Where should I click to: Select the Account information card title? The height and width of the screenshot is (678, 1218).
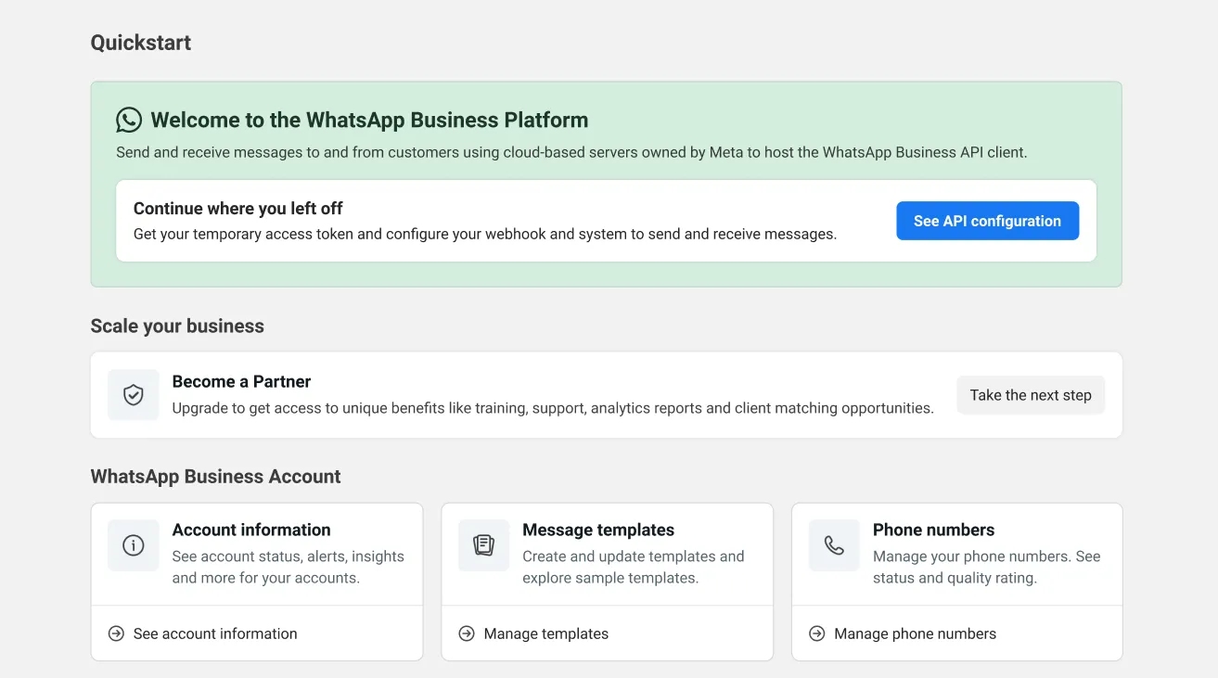coord(251,530)
